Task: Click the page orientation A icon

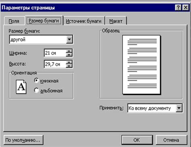Action: click(x=21, y=87)
